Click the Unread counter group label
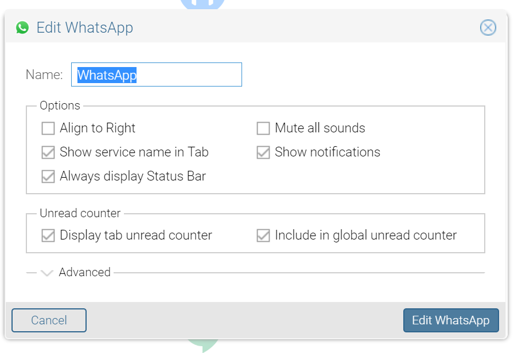Viewport: 514px width, 353px height. click(80, 213)
